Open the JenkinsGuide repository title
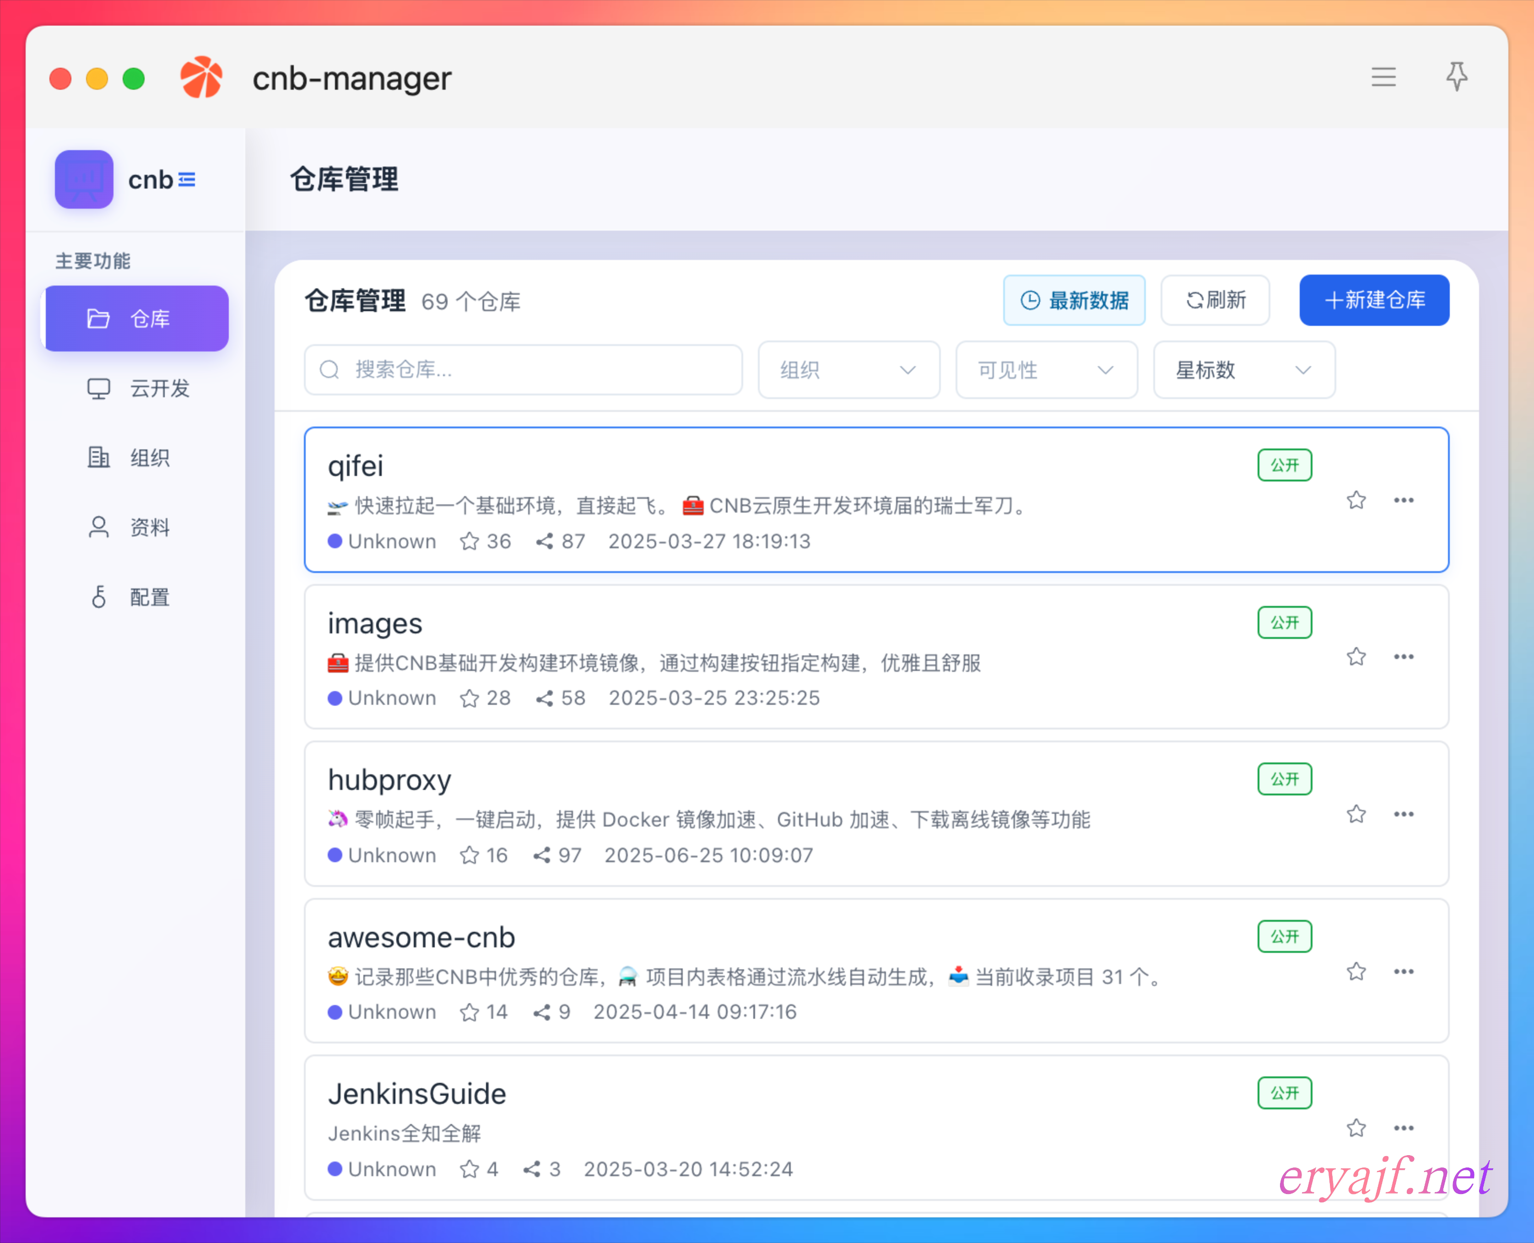Screen dimensions: 1534x1243 [417, 1095]
